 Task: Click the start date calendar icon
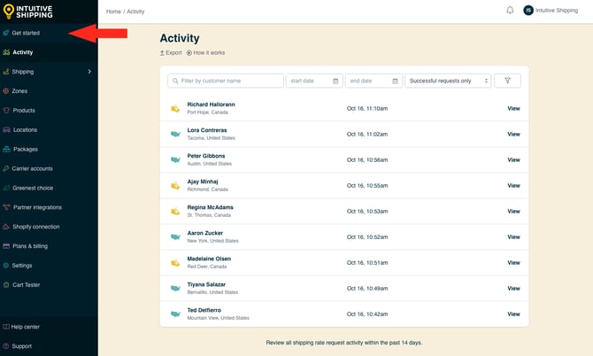coord(335,81)
